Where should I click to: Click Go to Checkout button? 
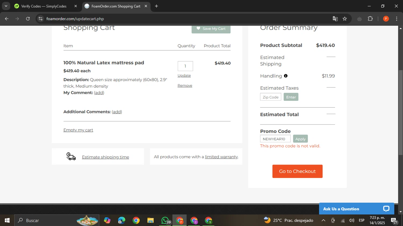point(297,171)
